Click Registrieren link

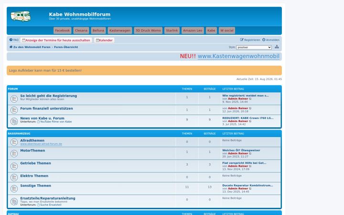[x=250, y=40]
